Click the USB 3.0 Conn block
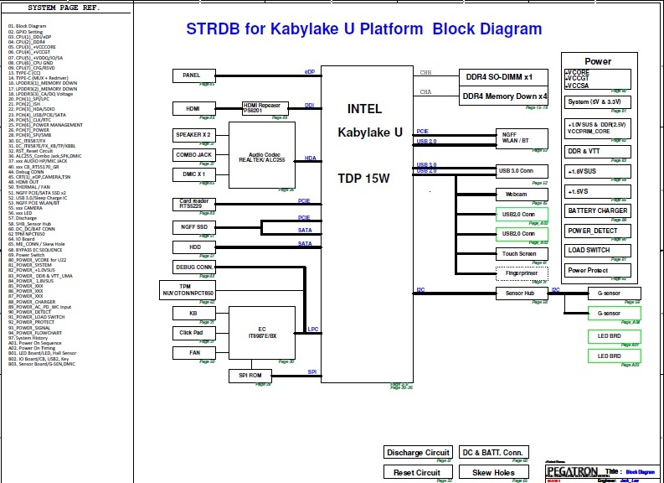 point(522,171)
